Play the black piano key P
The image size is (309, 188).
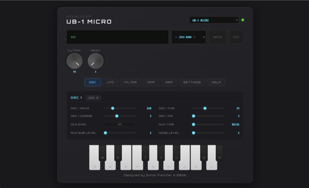click(x=219, y=153)
